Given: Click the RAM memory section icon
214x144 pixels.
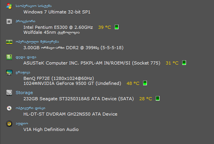Looking at the screenshot, I should point(9,42).
